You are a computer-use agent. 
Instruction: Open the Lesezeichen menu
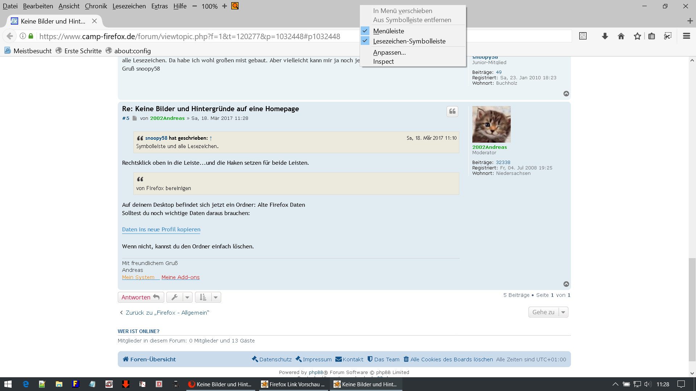tap(129, 6)
